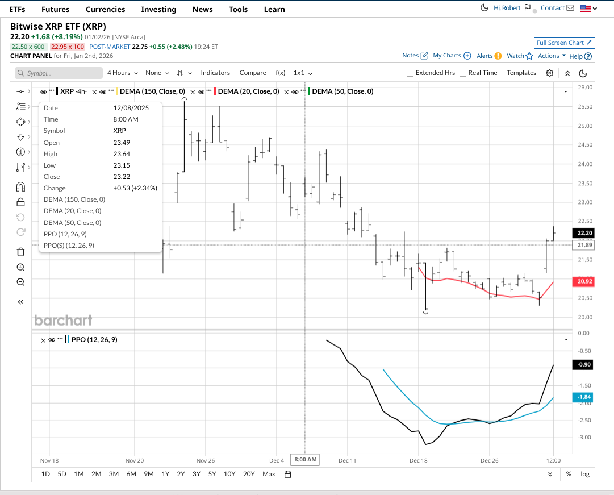Image resolution: width=614 pixels, height=495 pixels.
Task: Delete drawings with the trash icon
Action: pyautogui.click(x=20, y=252)
